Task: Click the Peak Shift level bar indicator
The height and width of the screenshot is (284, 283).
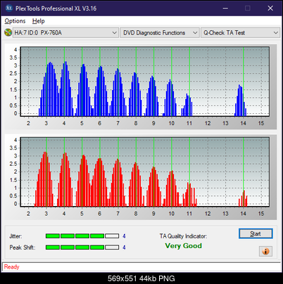Action: click(82, 247)
